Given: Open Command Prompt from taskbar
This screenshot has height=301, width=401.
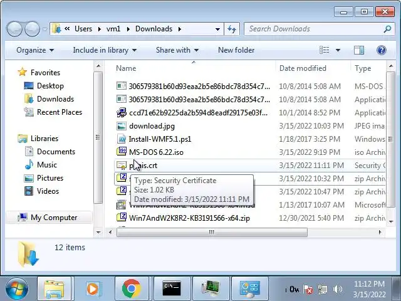Looking at the screenshot, I should (x=172, y=288).
